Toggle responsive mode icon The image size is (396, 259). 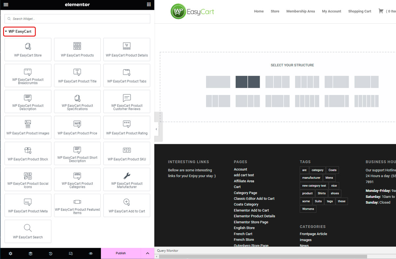71,253
